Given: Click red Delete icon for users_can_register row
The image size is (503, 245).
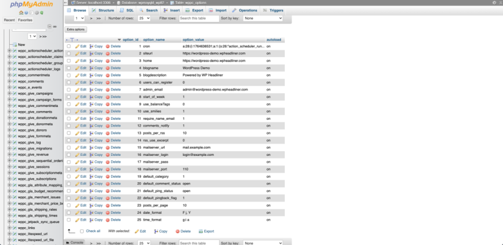Looking at the screenshot, I should tap(108, 83).
